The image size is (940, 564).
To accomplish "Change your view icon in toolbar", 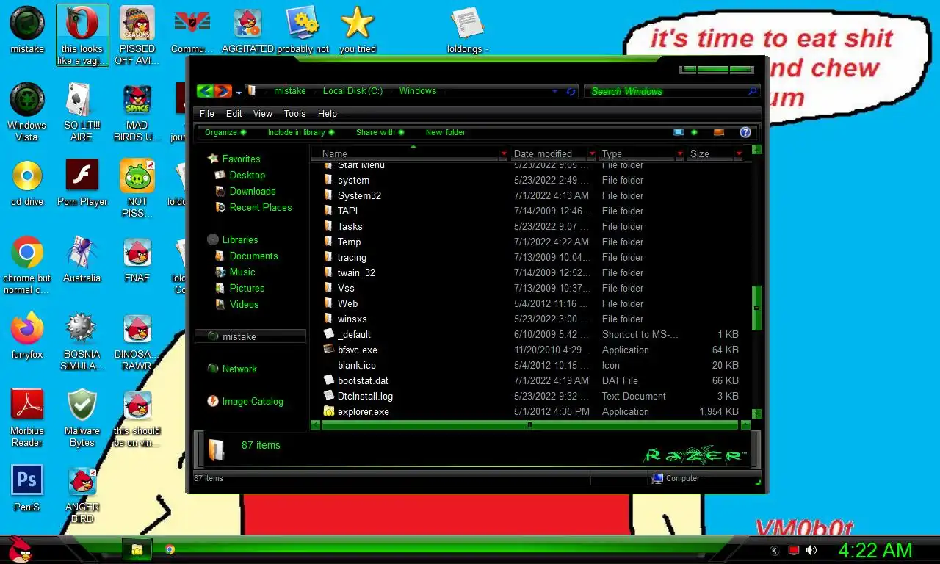I will [x=679, y=132].
